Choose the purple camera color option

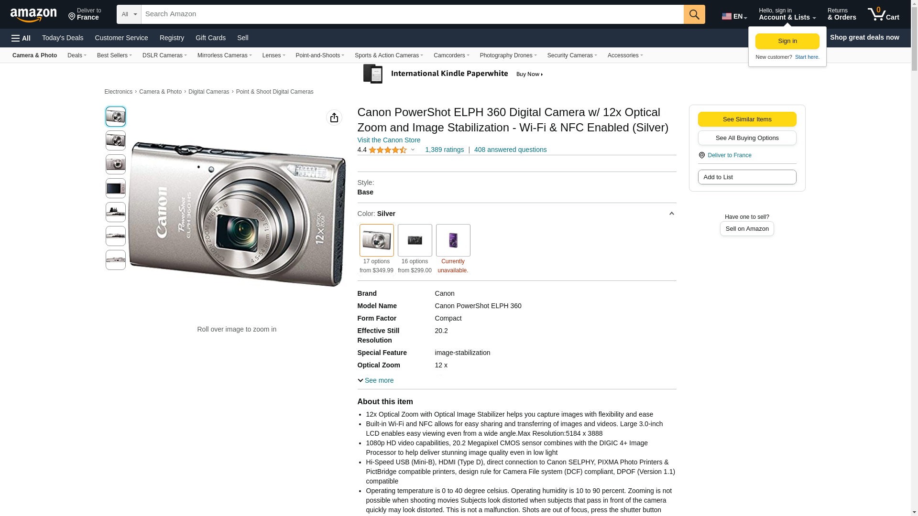click(x=453, y=240)
